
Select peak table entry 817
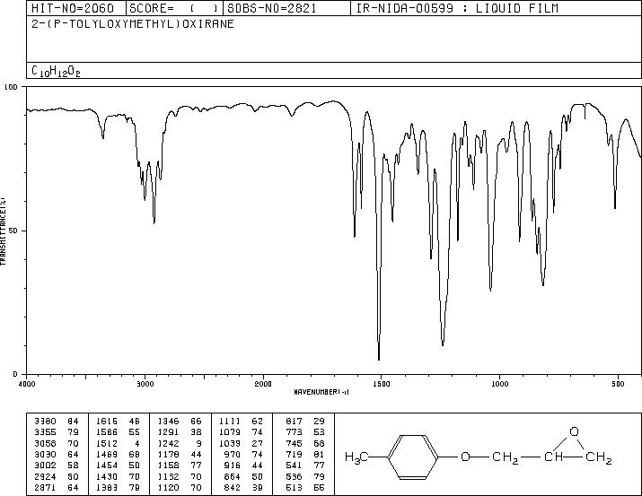tap(294, 421)
